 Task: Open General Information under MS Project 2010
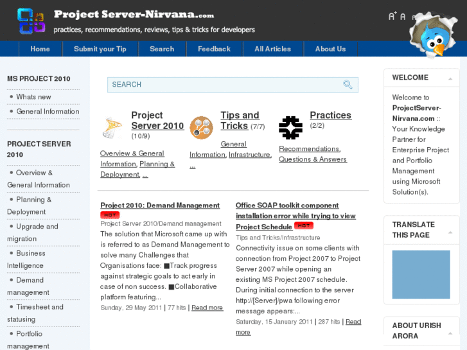point(48,111)
